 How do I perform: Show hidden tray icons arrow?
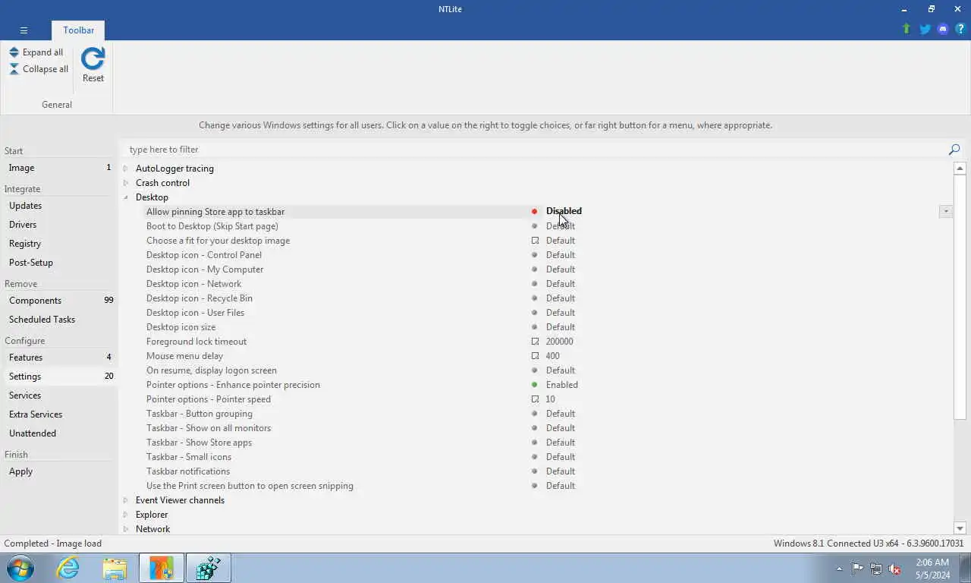[x=839, y=569]
